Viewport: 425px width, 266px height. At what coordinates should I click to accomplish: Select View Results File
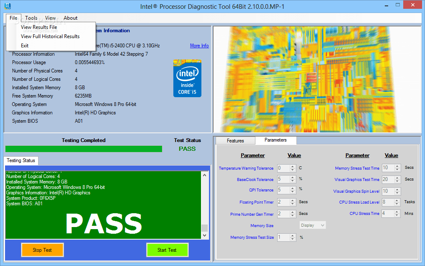click(39, 27)
